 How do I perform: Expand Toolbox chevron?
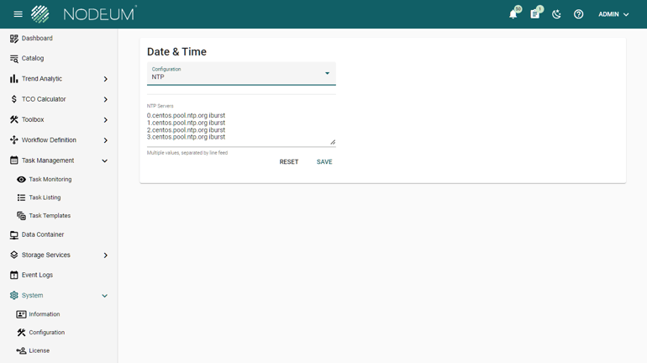(106, 120)
